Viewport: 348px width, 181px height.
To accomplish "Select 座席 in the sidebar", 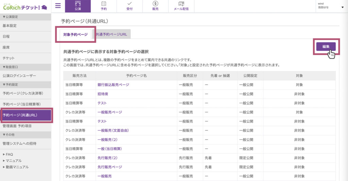I will 6,47.
